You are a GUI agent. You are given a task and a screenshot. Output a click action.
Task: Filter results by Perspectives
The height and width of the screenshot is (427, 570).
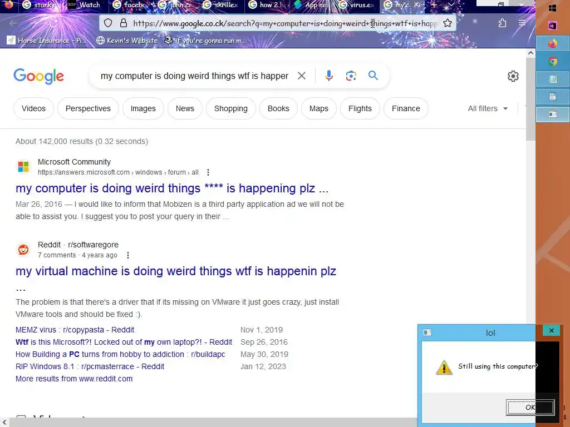(x=88, y=108)
